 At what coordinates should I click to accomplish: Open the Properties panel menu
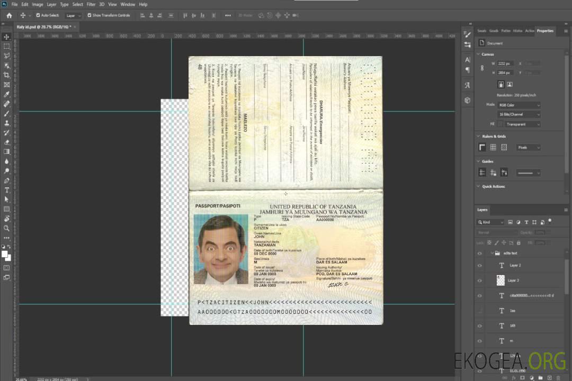566,31
